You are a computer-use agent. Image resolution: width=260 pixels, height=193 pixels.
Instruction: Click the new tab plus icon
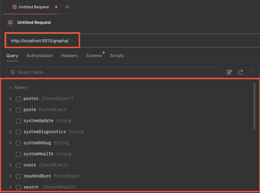[x=67, y=7]
